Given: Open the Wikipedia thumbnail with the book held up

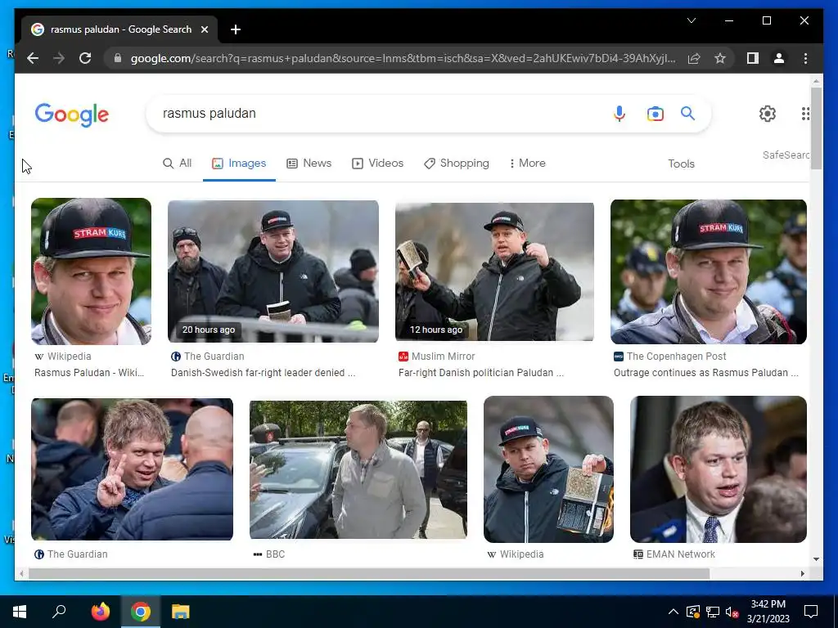Looking at the screenshot, I should pyautogui.click(x=548, y=469).
